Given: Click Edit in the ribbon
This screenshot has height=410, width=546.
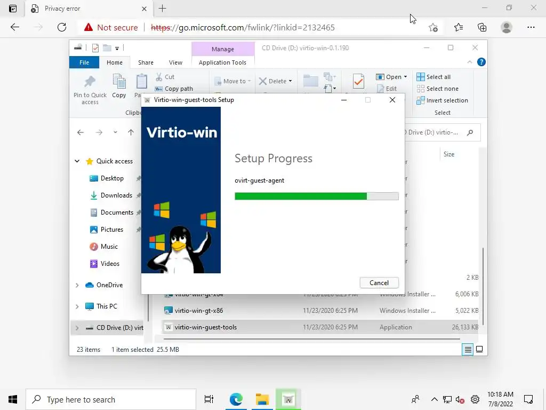Looking at the screenshot, I should [x=387, y=89].
